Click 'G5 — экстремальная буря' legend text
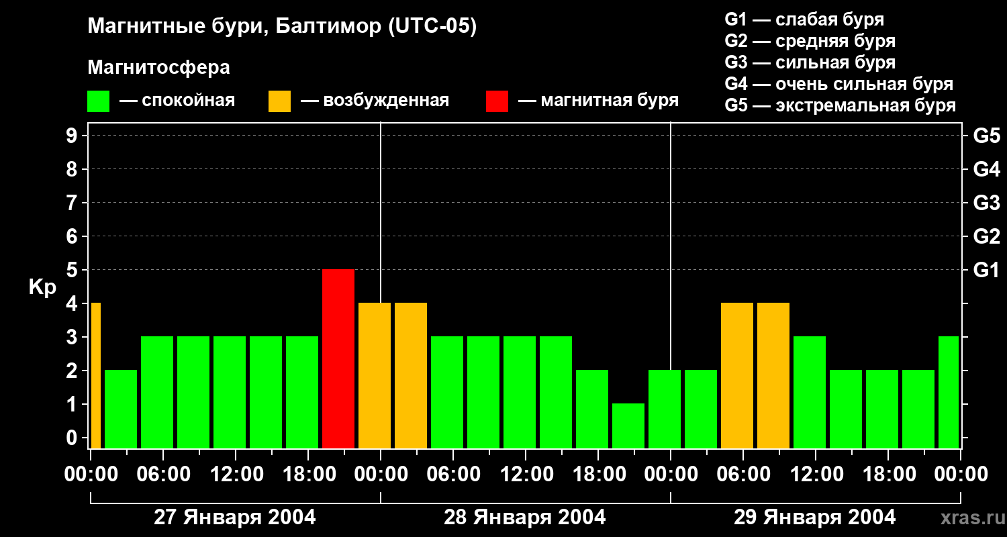Image resolution: width=1007 pixels, height=537 pixels. 840,105
